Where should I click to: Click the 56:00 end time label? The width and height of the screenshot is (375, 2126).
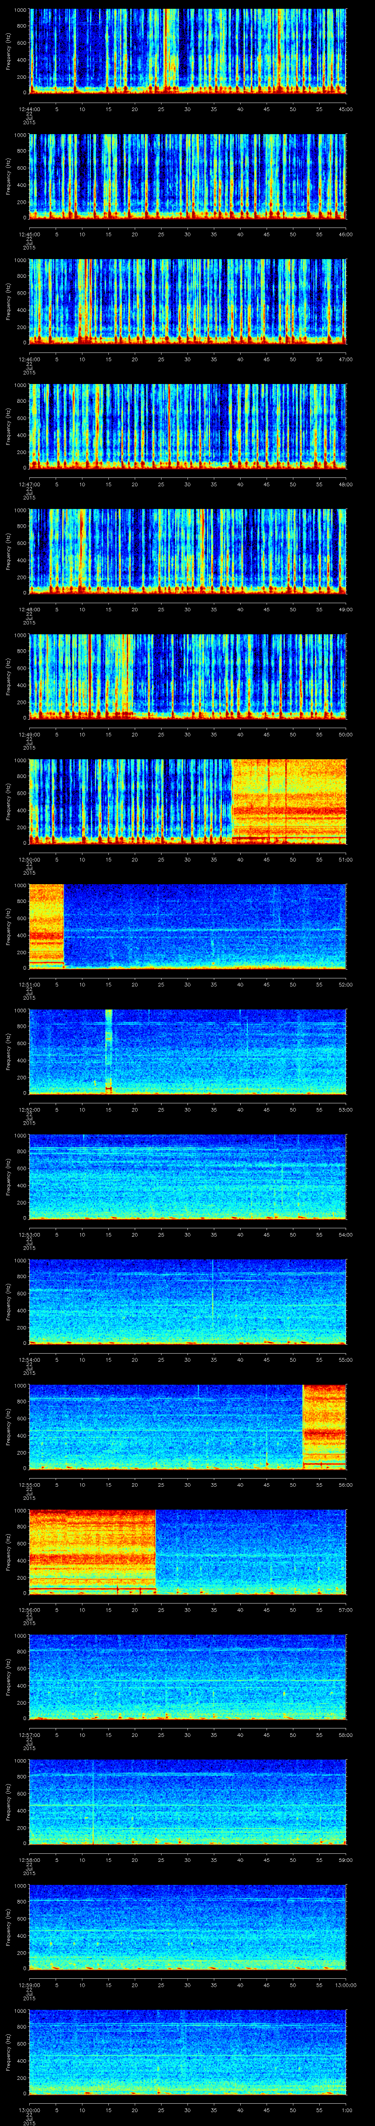point(346,1485)
